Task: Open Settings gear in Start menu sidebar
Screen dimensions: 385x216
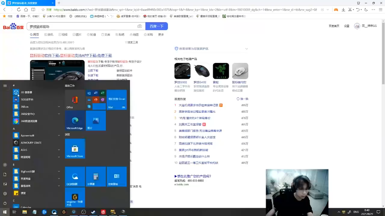Action: pos(5,193)
